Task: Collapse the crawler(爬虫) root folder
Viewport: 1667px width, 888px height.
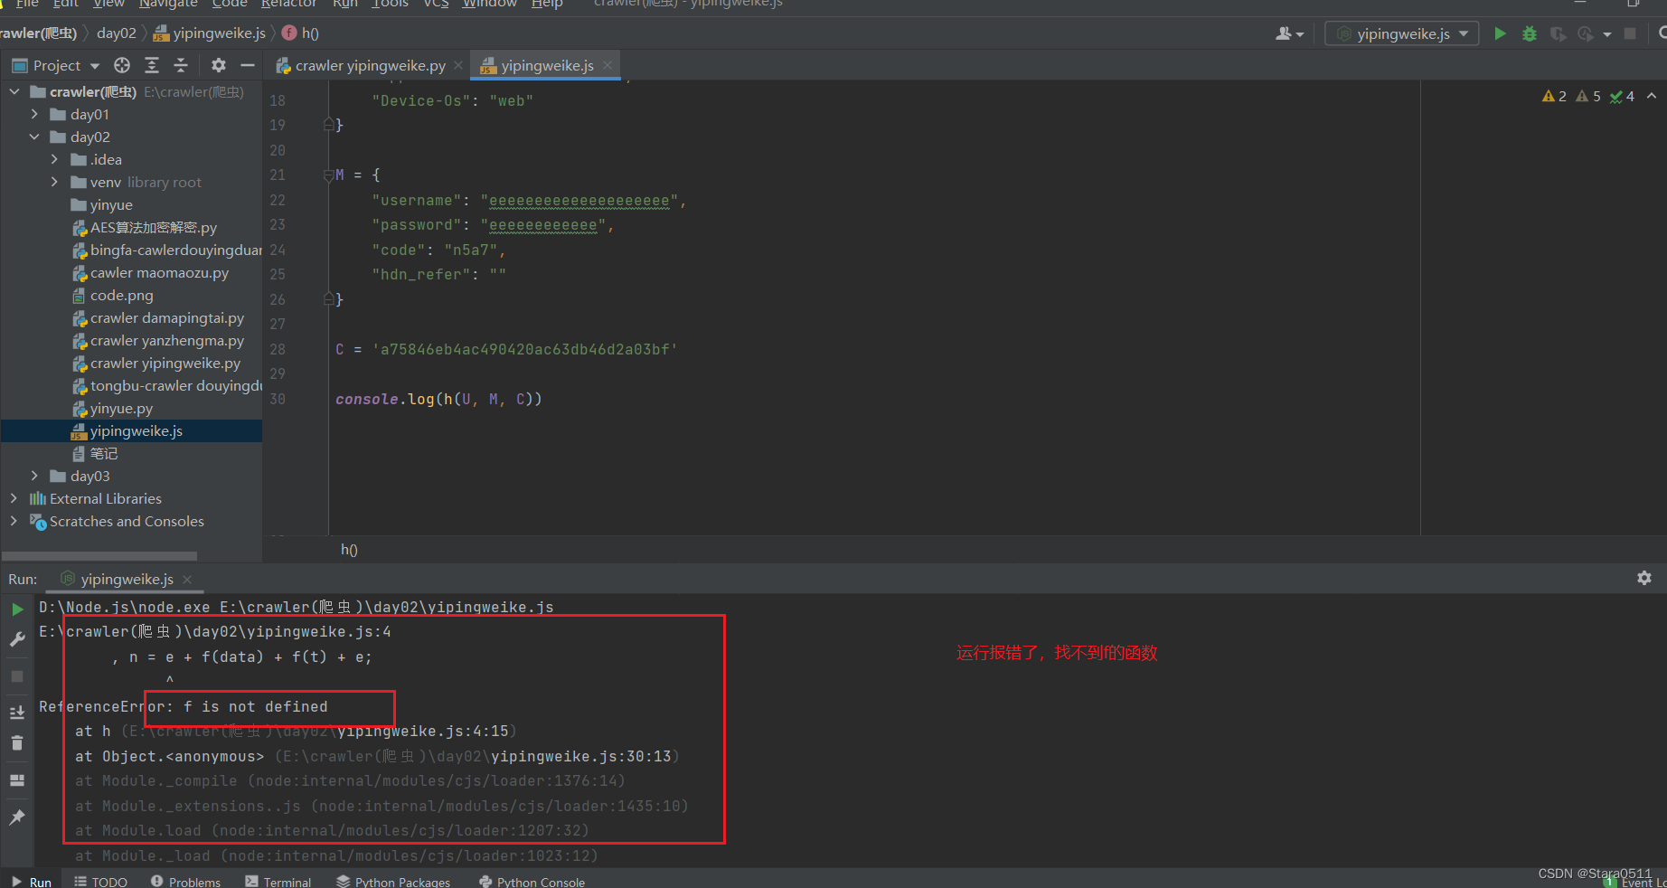Action: pyautogui.click(x=14, y=91)
